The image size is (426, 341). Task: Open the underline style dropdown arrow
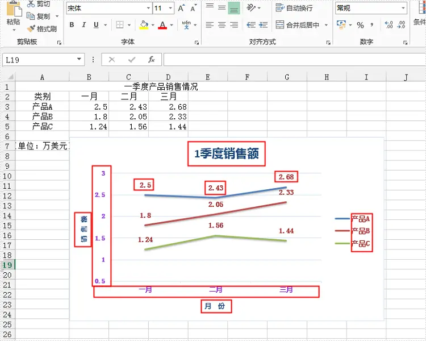pos(106,25)
